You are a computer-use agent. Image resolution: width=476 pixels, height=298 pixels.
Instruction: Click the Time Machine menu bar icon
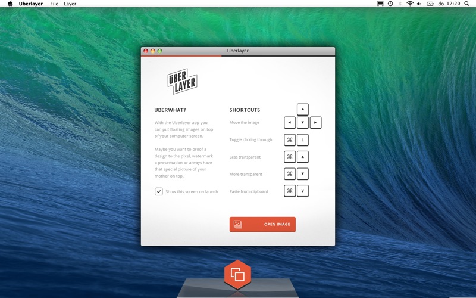tap(390, 4)
